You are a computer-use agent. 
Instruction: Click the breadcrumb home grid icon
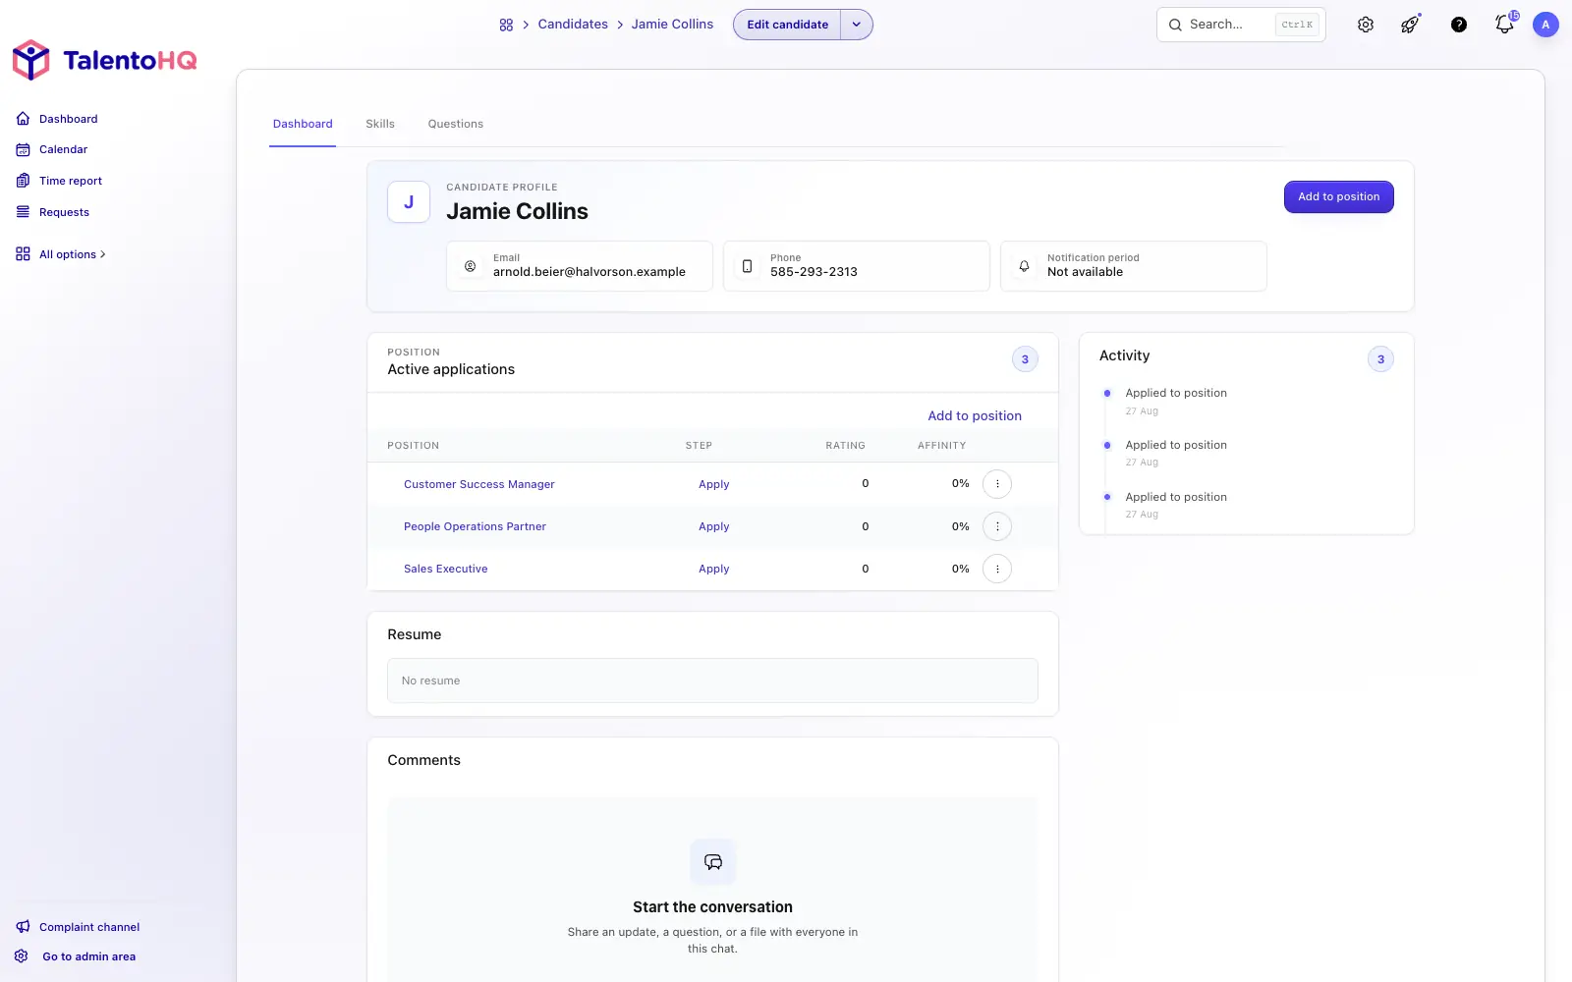coord(506,25)
